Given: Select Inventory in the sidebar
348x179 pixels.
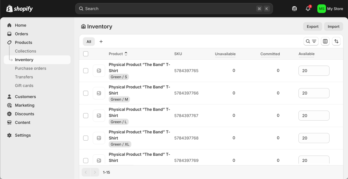Looking at the screenshot, I should click(37, 60).
